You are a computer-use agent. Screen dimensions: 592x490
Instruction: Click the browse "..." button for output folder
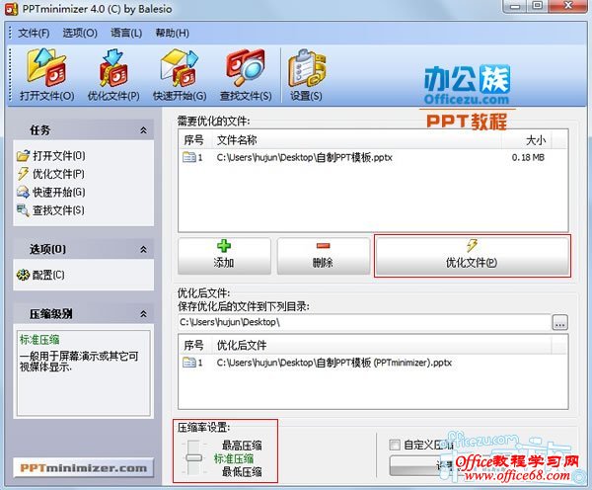click(560, 322)
